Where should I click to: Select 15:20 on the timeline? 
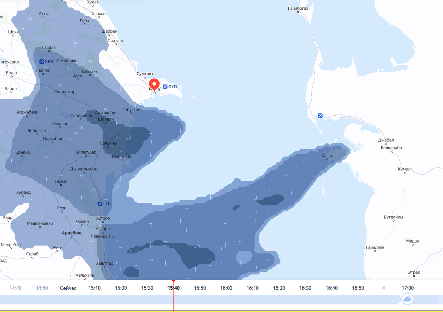[x=121, y=288]
